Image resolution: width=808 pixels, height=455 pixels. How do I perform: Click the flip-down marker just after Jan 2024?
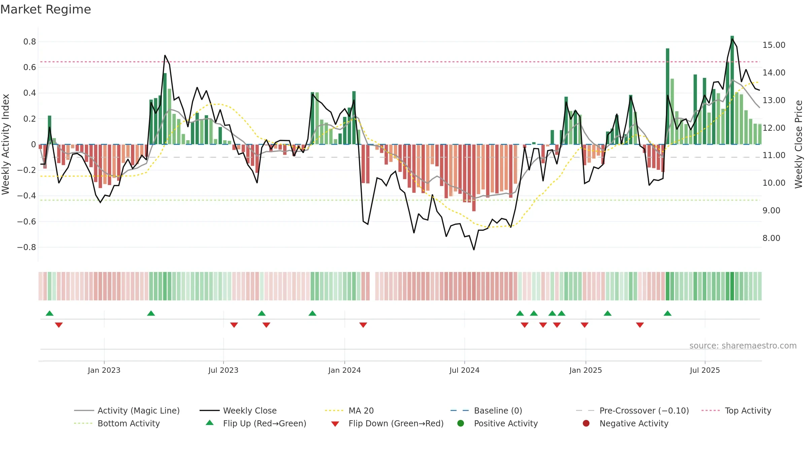point(363,325)
